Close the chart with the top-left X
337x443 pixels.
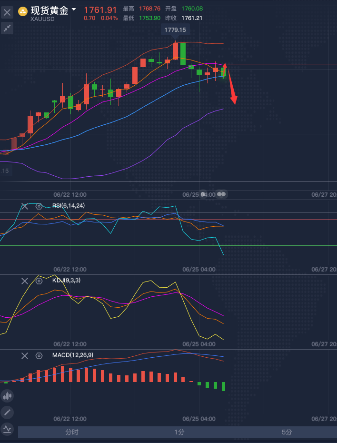[7, 12]
